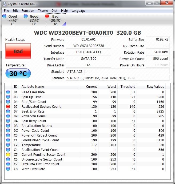Open the Language menu
The image size is (175, 184).
click(78, 11)
